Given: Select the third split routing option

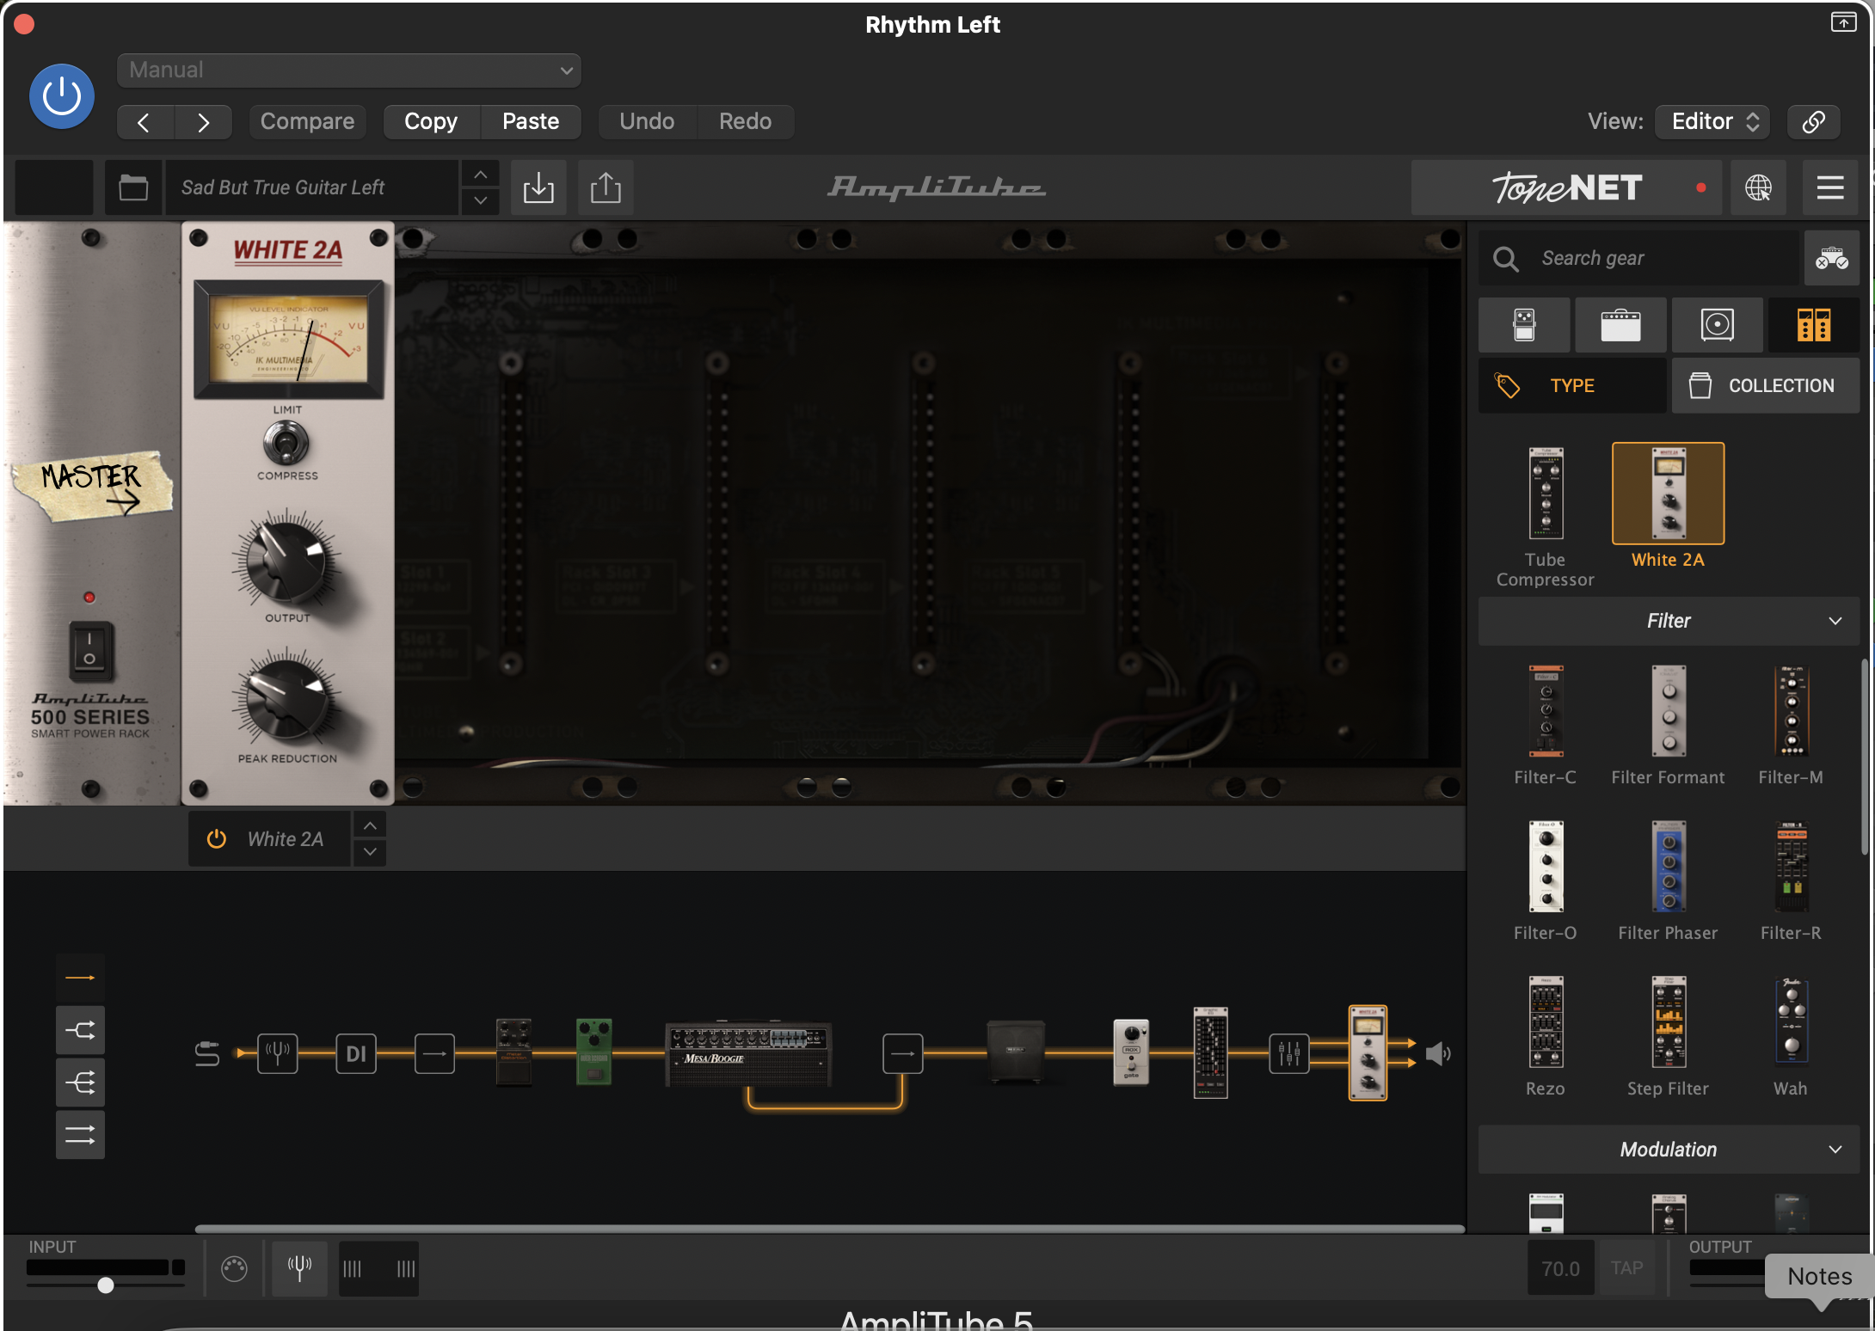Looking at the screenshot, I should tap(80, 1083).
